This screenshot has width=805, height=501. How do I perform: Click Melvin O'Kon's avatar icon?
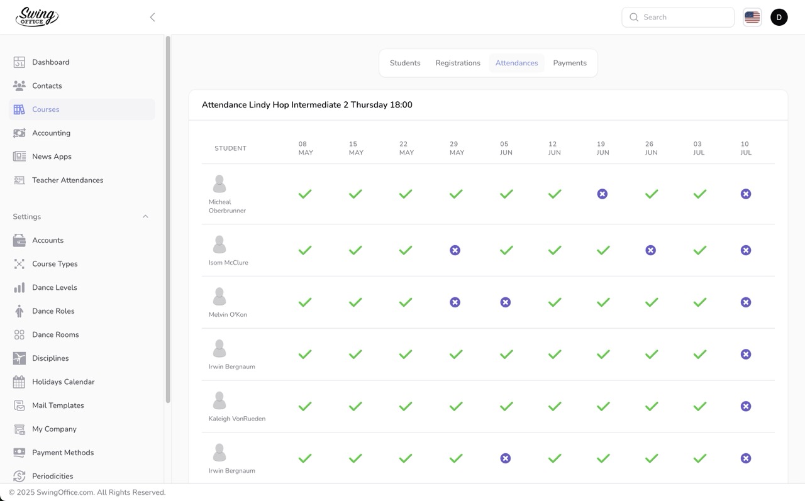pyautogui.click(x=219, y=297)
